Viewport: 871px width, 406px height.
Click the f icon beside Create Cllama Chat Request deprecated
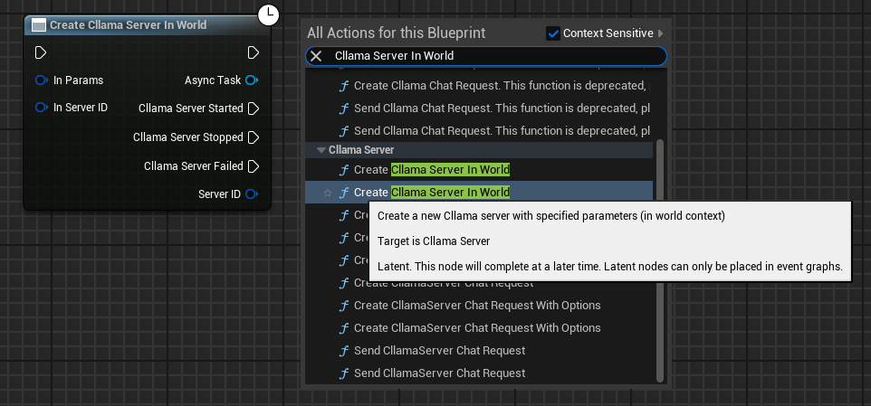click(344, 86)
